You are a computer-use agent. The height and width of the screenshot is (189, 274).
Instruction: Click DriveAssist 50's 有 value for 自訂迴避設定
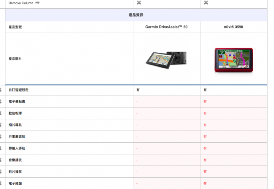[x=138, y=90]
